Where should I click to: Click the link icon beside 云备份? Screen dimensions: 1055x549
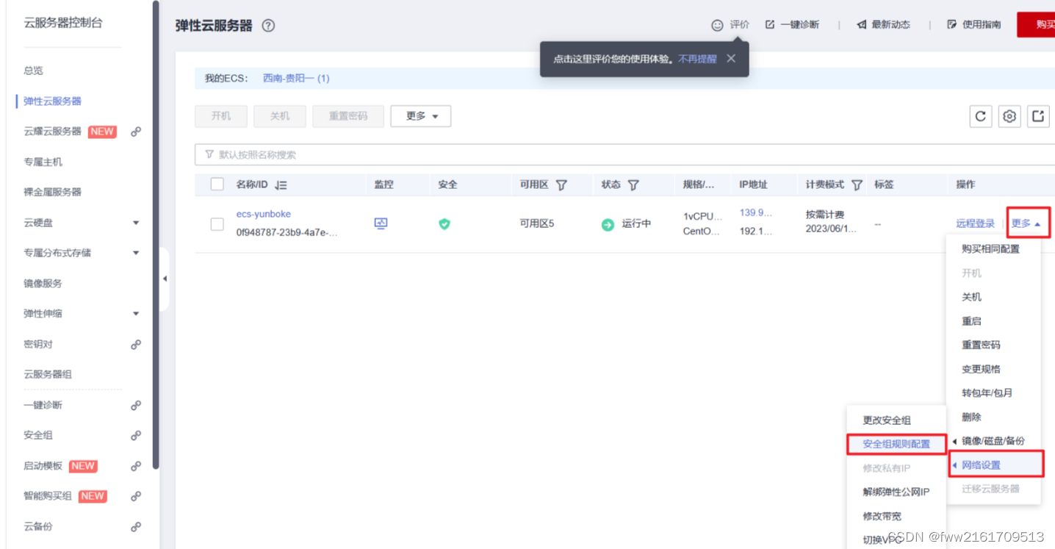click(x=136, y=527)
